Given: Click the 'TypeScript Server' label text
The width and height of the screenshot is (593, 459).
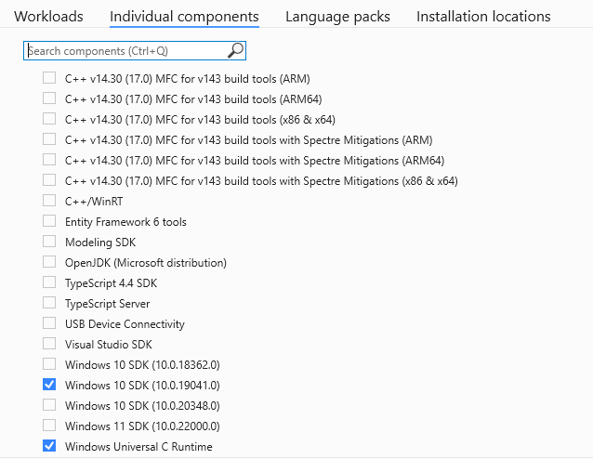Looking at the screenshot, I should (x=108, y=303).
